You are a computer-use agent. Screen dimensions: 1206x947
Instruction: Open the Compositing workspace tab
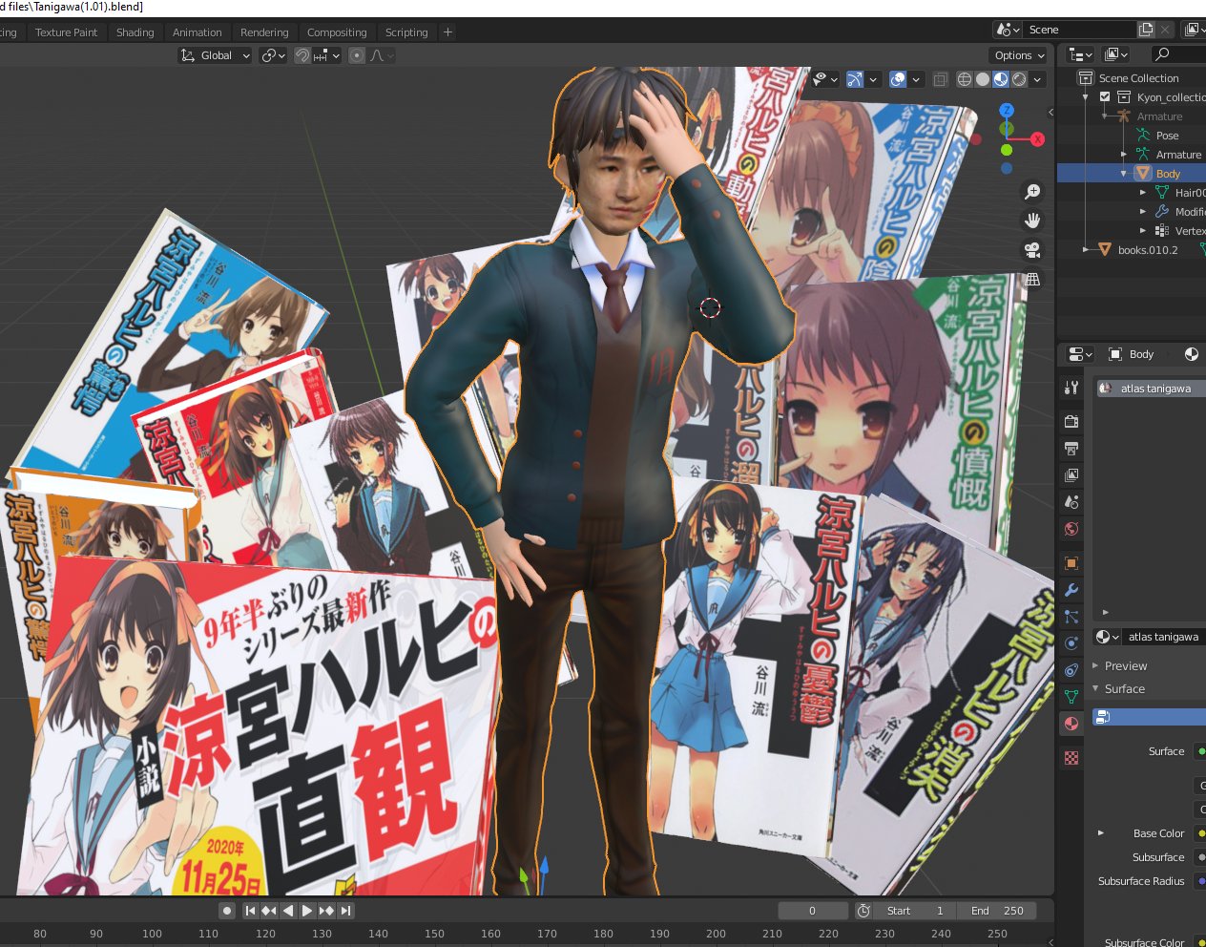(337, 32)
